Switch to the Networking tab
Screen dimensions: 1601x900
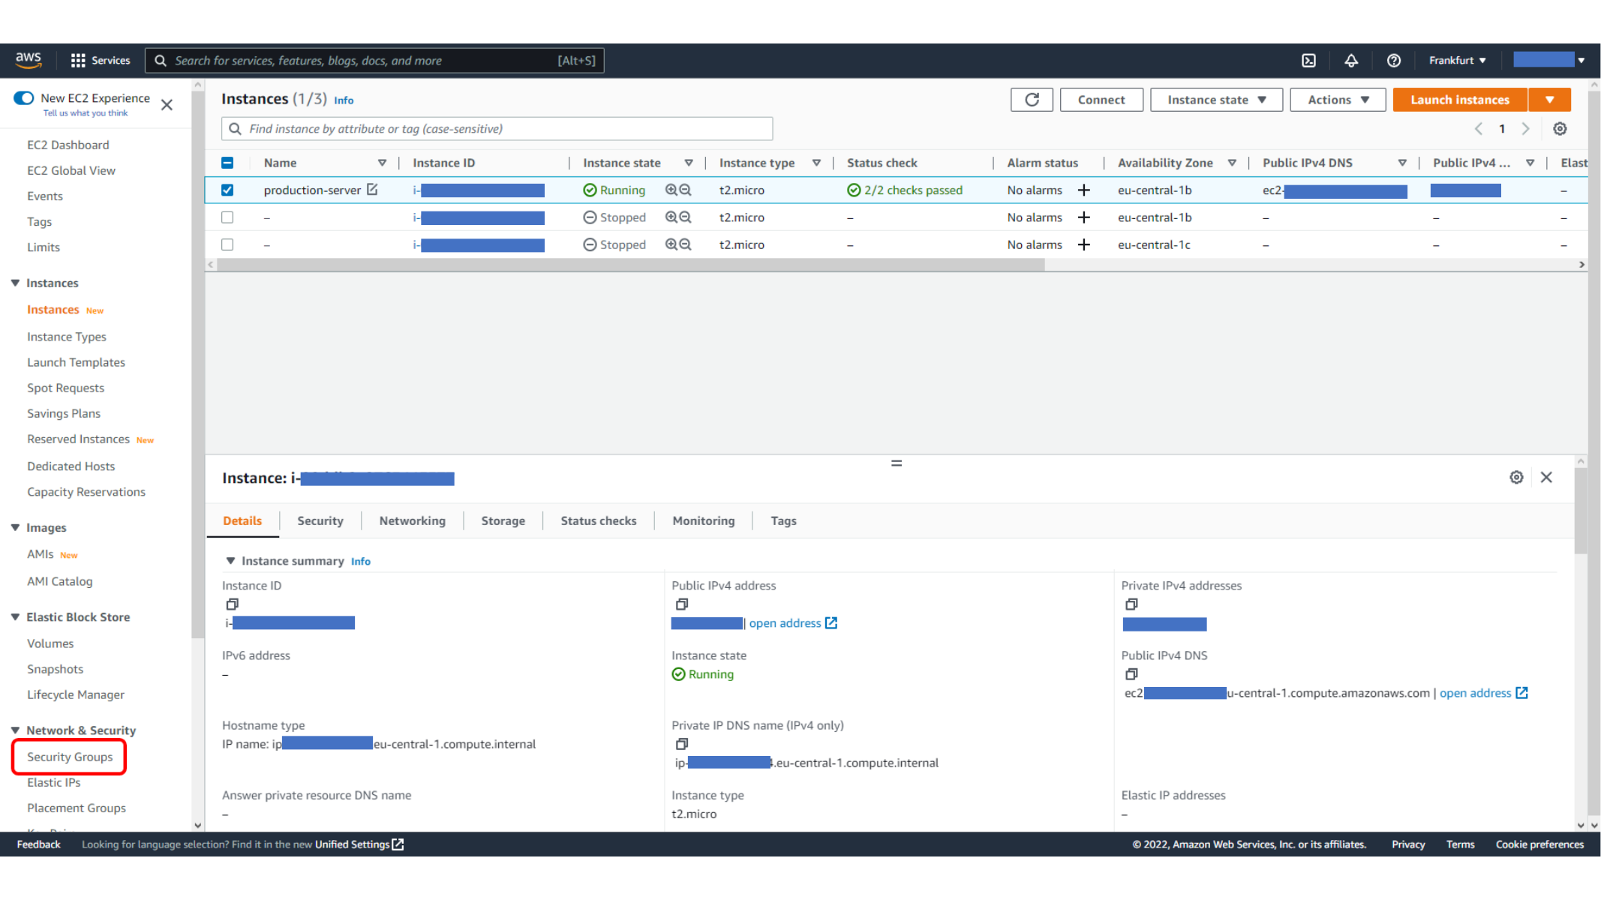pyautogui.click(x=412, y=521)
